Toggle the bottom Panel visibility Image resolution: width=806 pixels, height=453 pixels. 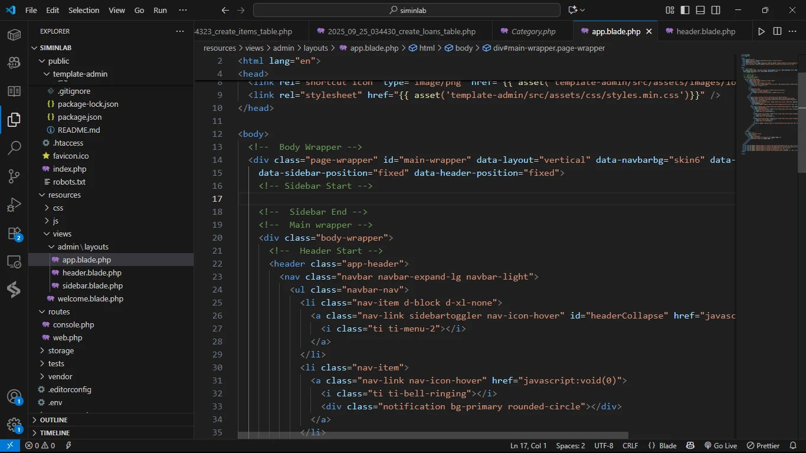click(700, 10)
